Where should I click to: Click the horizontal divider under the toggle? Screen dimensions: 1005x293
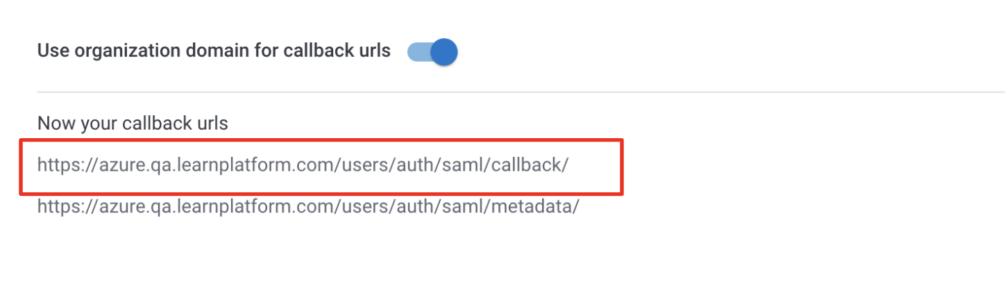coord(521,92)
